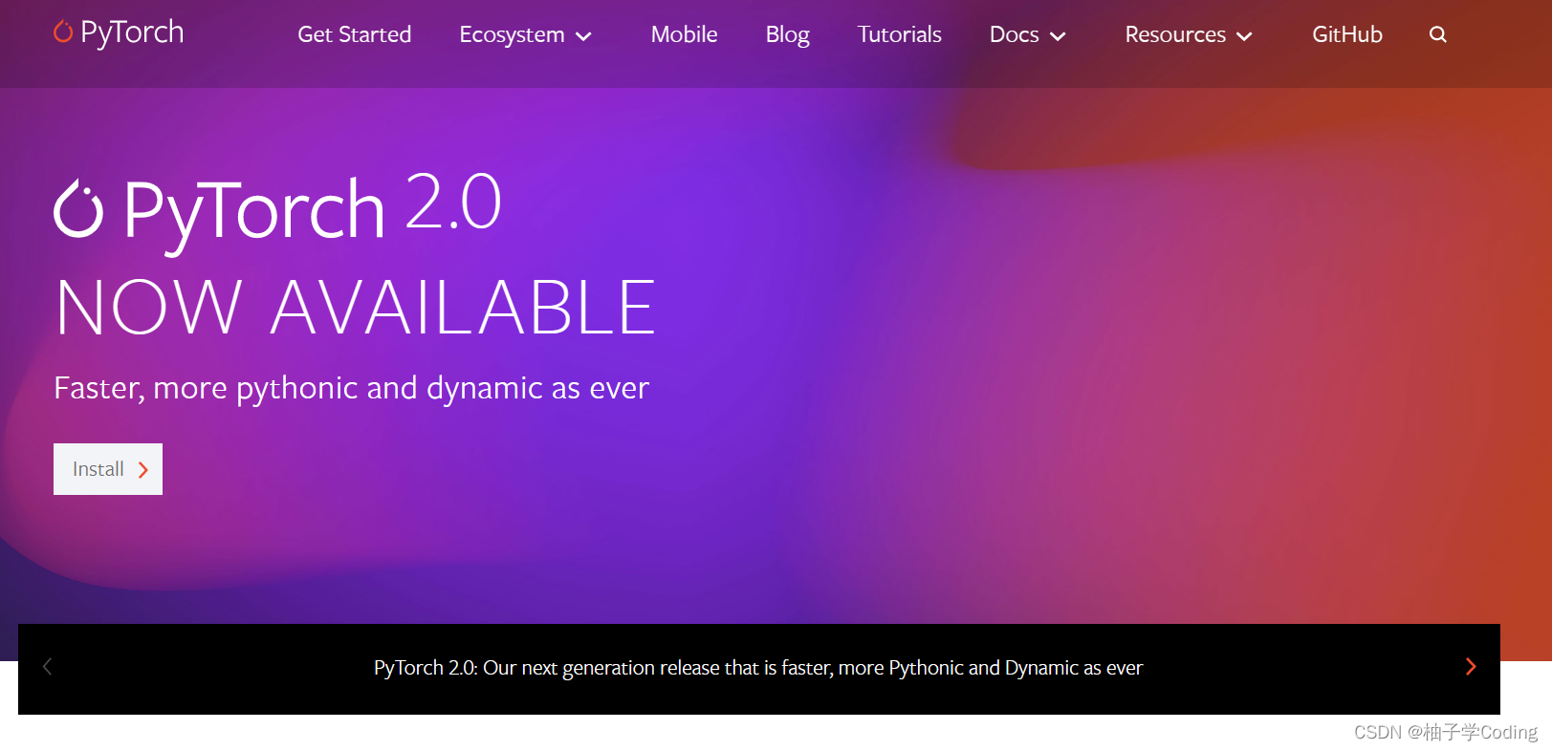1552x751 pixels.
Task: Go to previous banner with left arrow
Action: point(47,666)
